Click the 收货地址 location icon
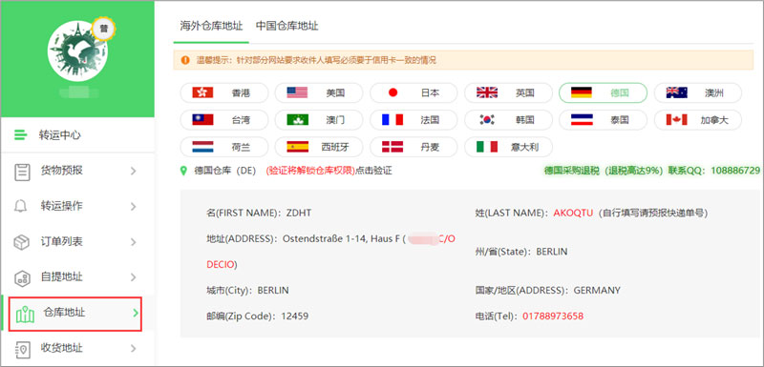764x367 pixels. (x=22, y=349)
